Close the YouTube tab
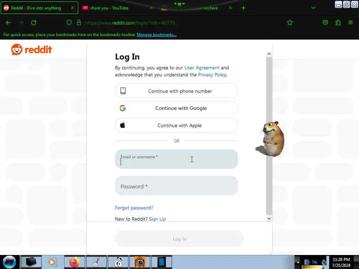Screen dimensions: 359x269 tap(151, 8)
